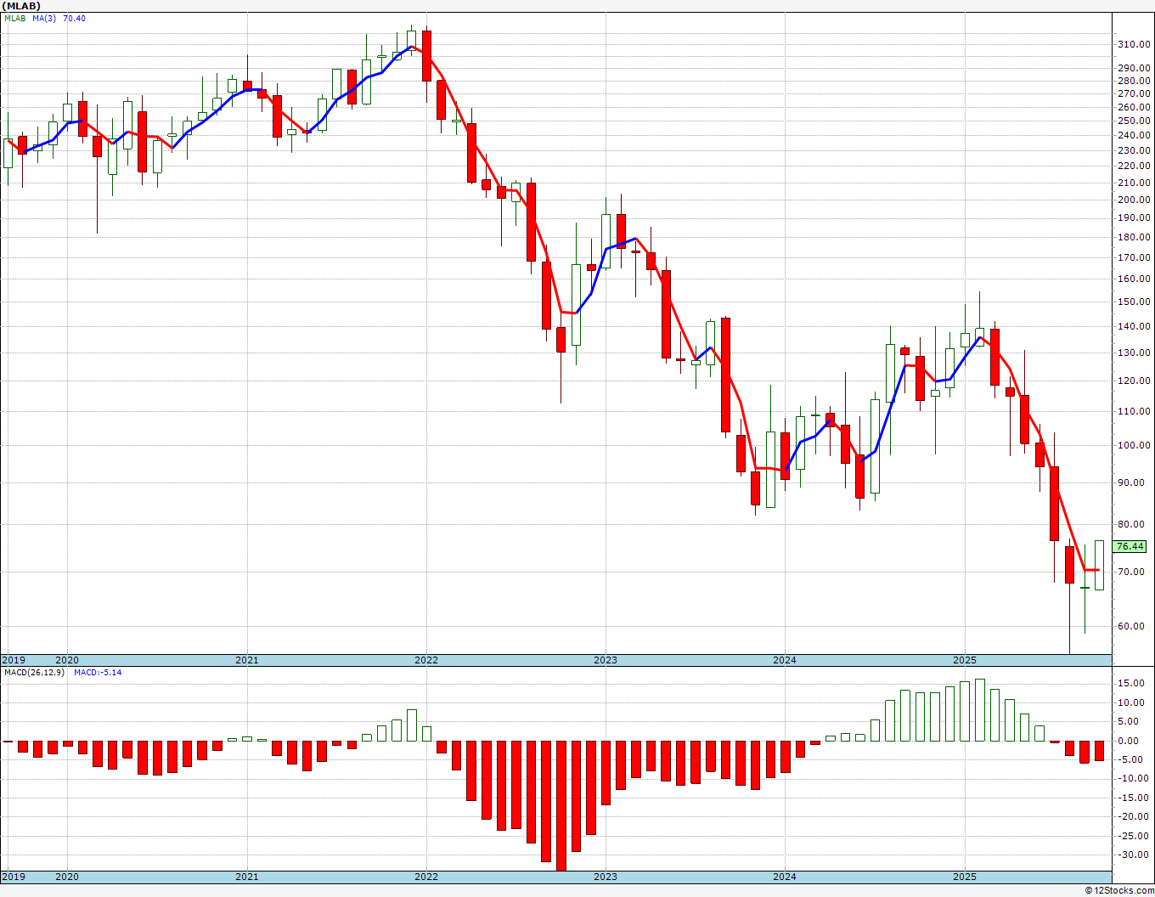Click the 80.00 price axis label
The height and width of the screenshot is (897, 1155).
tap(1131, 525)
